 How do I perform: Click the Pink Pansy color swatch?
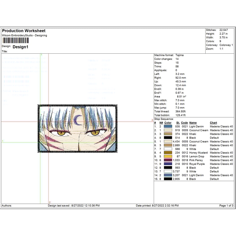[x=168, y=160]
